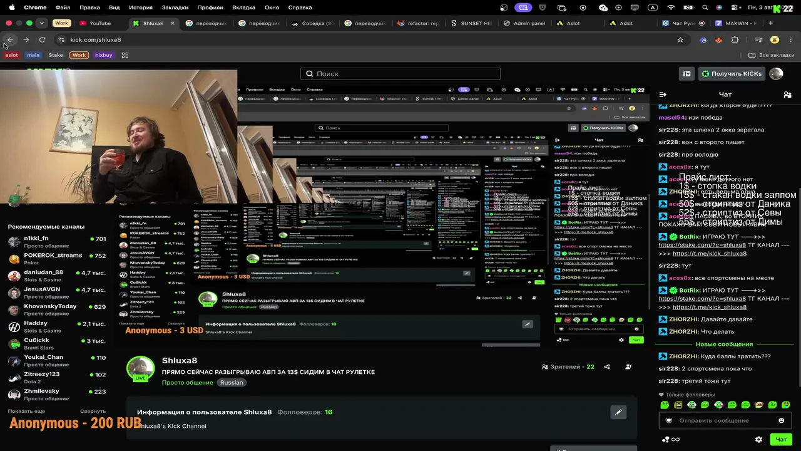Click the username masel54 in chat
The width and height of the screenshot is (801, 451).
tap(672, 117)
